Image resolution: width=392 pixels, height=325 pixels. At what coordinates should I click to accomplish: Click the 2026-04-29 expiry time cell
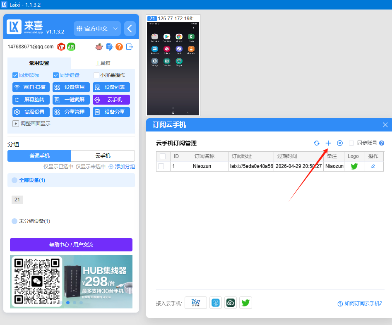(299, 166)
